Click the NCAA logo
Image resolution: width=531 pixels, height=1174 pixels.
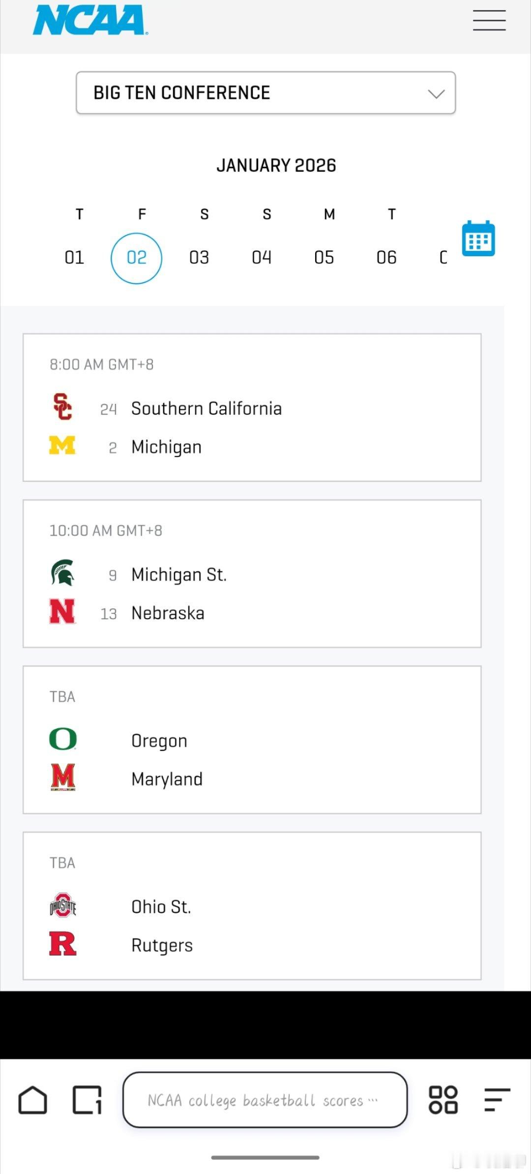coord(90,21)
